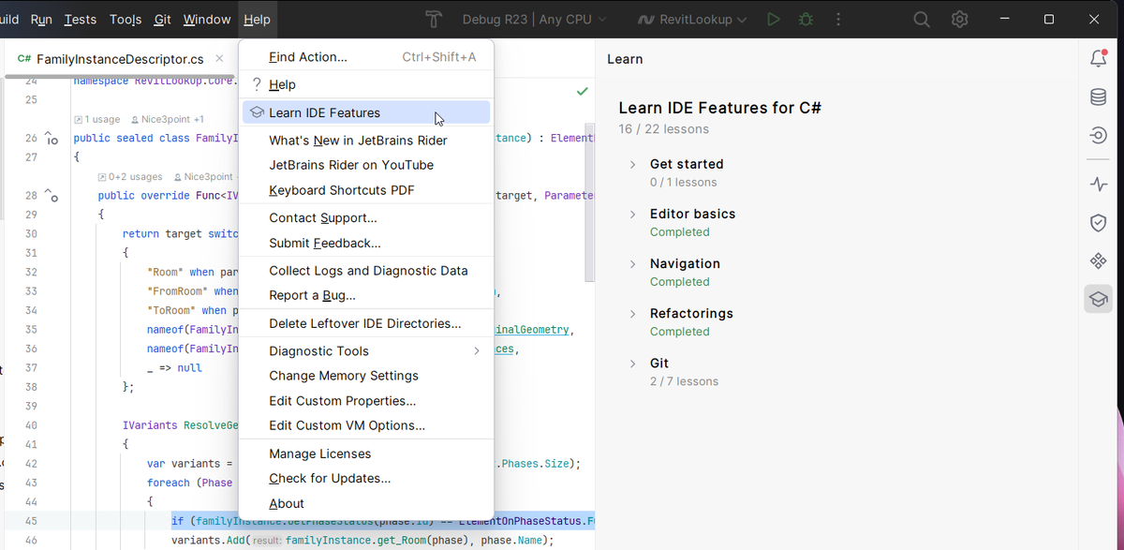Click the Refactorings lesson group
Screen dimensions: 1124x550
(x=691, y=314)
